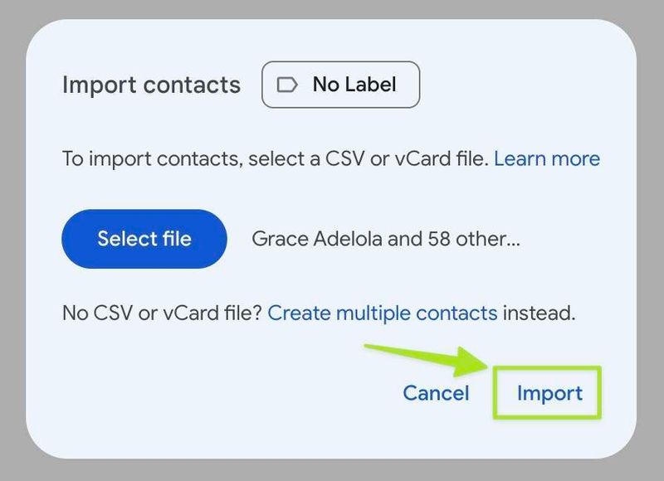The image size is (664, 481).
Task: Click the label tag icon inside No Label chip
Action: click(x=286, y=84)
